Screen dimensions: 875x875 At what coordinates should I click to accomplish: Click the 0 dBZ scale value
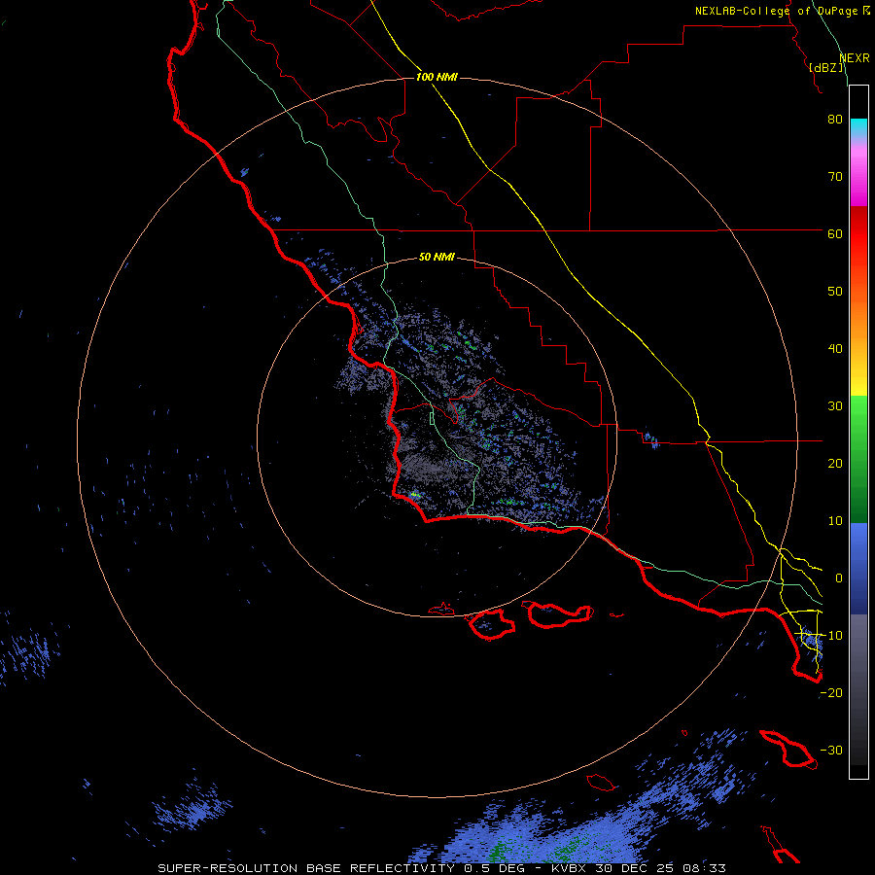[x=838, y=578]
